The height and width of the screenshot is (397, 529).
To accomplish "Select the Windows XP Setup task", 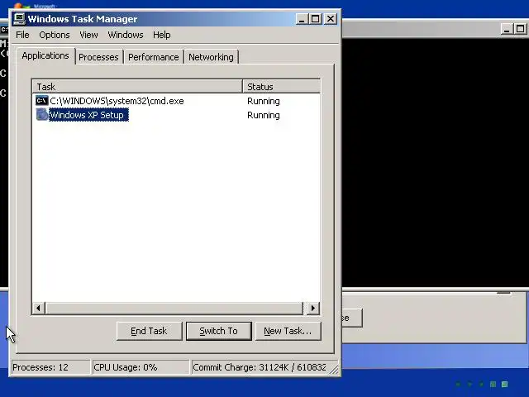I will [x=88, y=115].
